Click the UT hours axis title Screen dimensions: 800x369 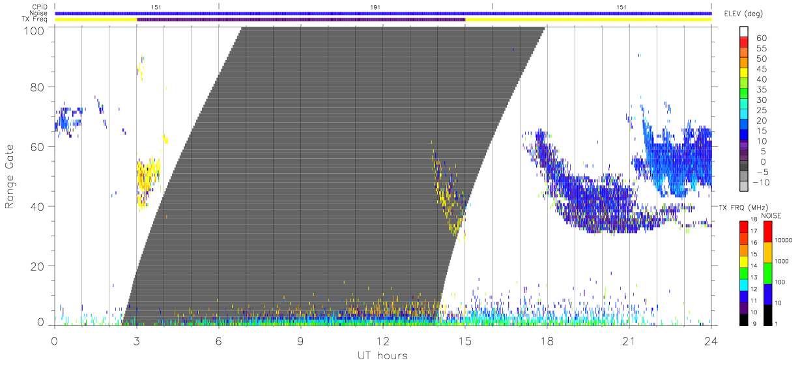coord(382,355)
